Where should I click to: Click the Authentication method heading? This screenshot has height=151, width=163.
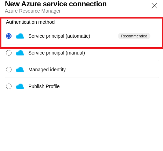(x=30, y=22)
